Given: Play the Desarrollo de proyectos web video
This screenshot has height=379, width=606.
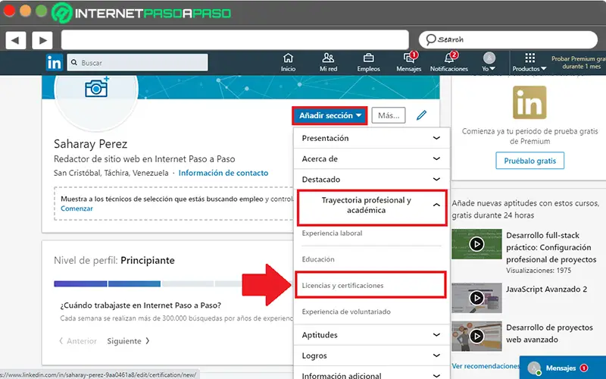Looking at the screenshot, I should pyautogui.click(x=476, y=336).
